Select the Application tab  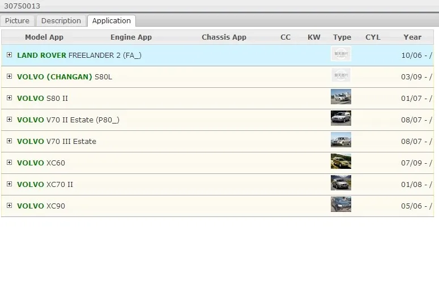click(112, 21)
